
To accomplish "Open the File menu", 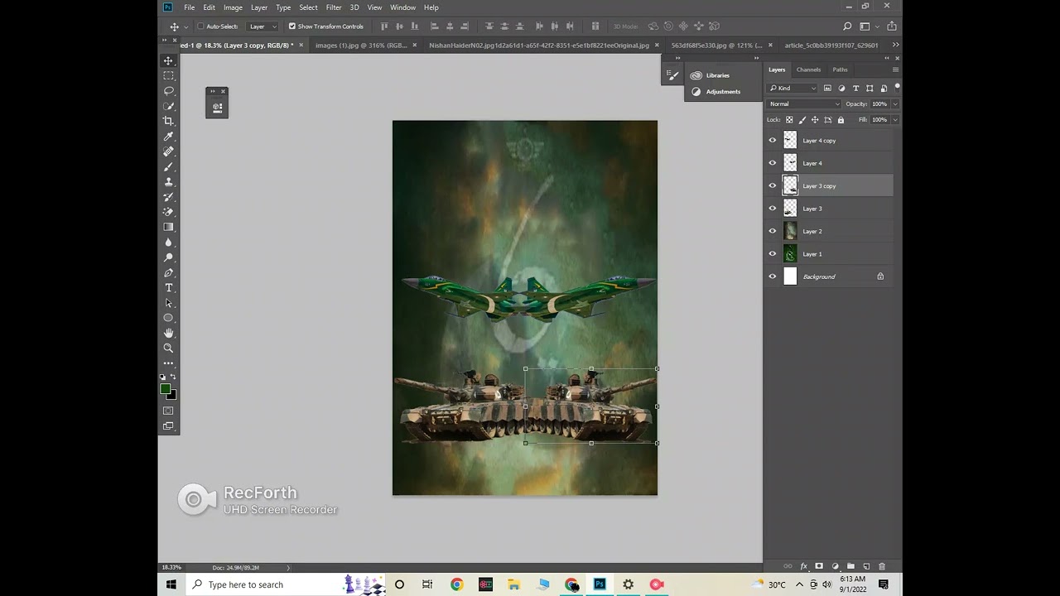I will pyautogui.click(x=190, y=7).
